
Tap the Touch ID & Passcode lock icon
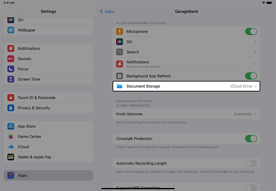coord(11,98)
